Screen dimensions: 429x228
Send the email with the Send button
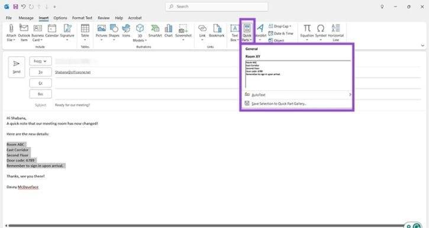(x=17, y=67)
